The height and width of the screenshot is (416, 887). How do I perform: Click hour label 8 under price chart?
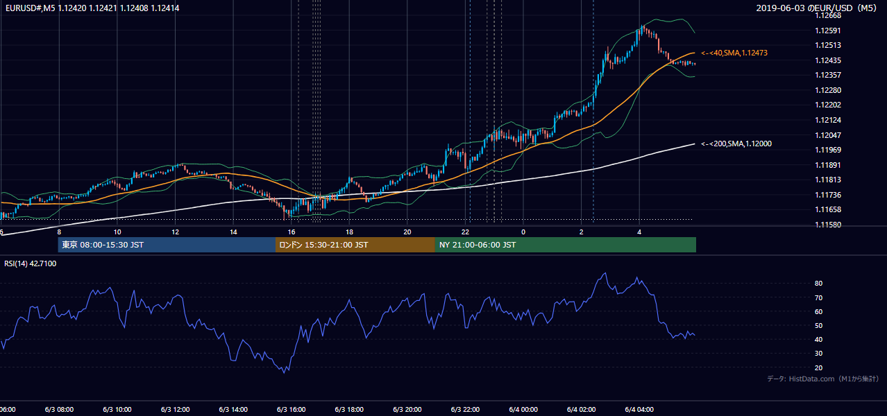coord(59,232)
